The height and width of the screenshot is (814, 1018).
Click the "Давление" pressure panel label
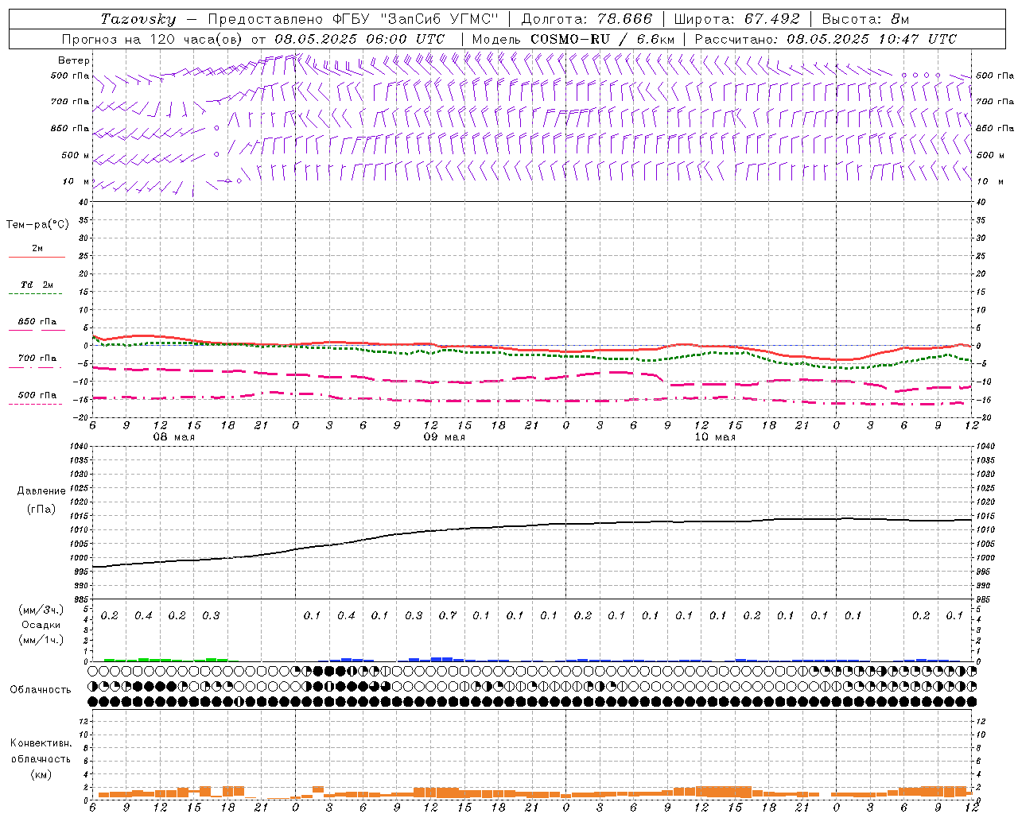pos(41,490)
